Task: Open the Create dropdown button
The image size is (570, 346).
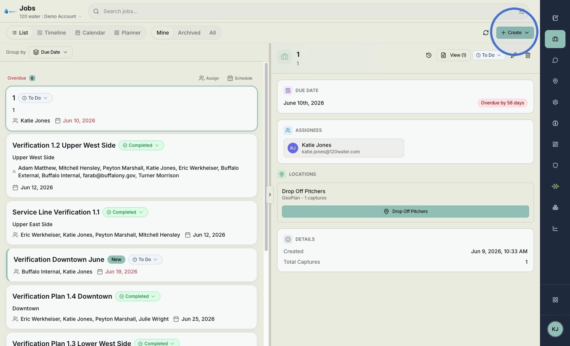Action: coord(515,33)
